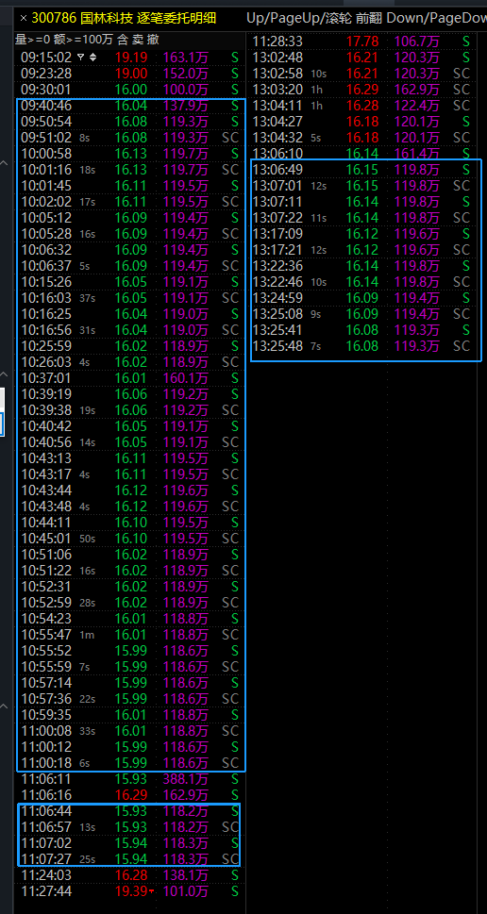Select the 09:40:46 sell order row
Image resolution: width=487 pixels, height=914 pixels.
click(129, 106)
